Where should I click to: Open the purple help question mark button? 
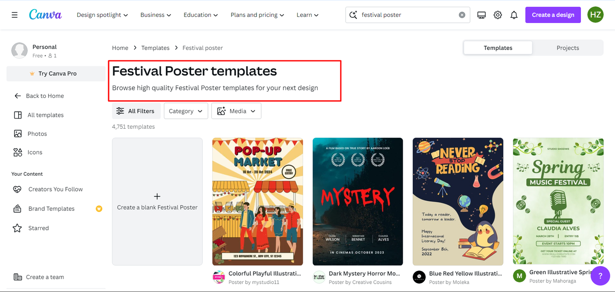[x=600, y=276]
